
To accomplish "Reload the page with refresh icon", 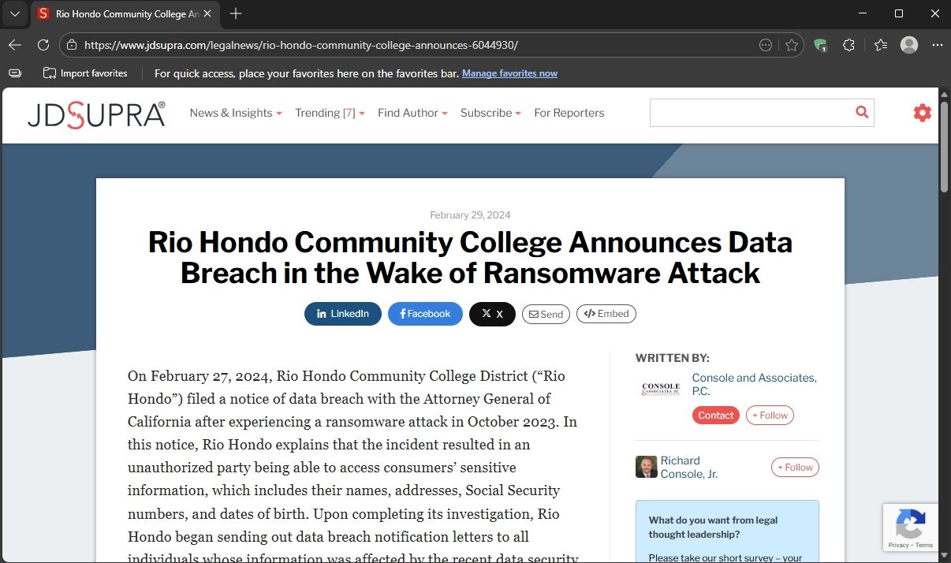I will [x=43, y=45].
